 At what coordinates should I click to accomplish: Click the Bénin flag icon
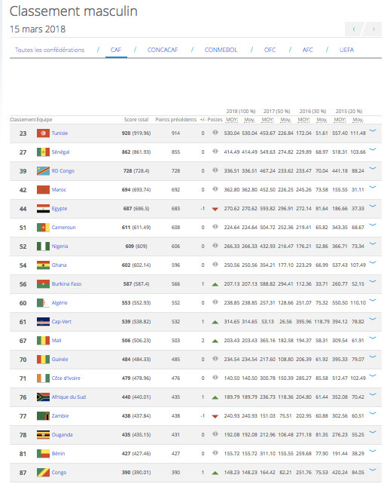43,453
